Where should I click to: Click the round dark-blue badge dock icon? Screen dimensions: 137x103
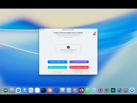56,90
